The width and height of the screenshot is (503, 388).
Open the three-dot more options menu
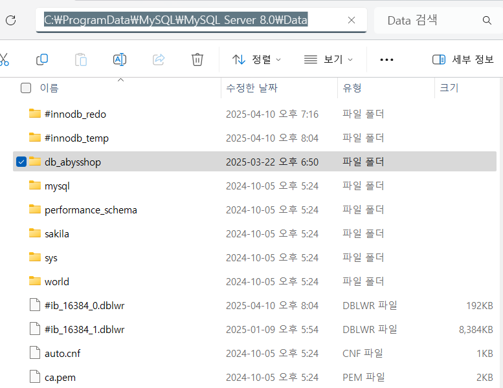386,59
